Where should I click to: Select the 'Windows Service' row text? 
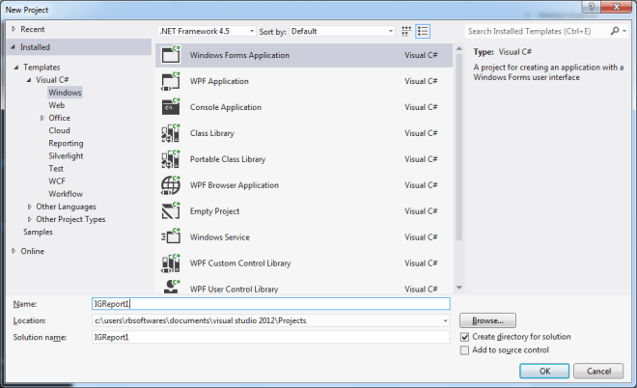[x=220, y=237]
